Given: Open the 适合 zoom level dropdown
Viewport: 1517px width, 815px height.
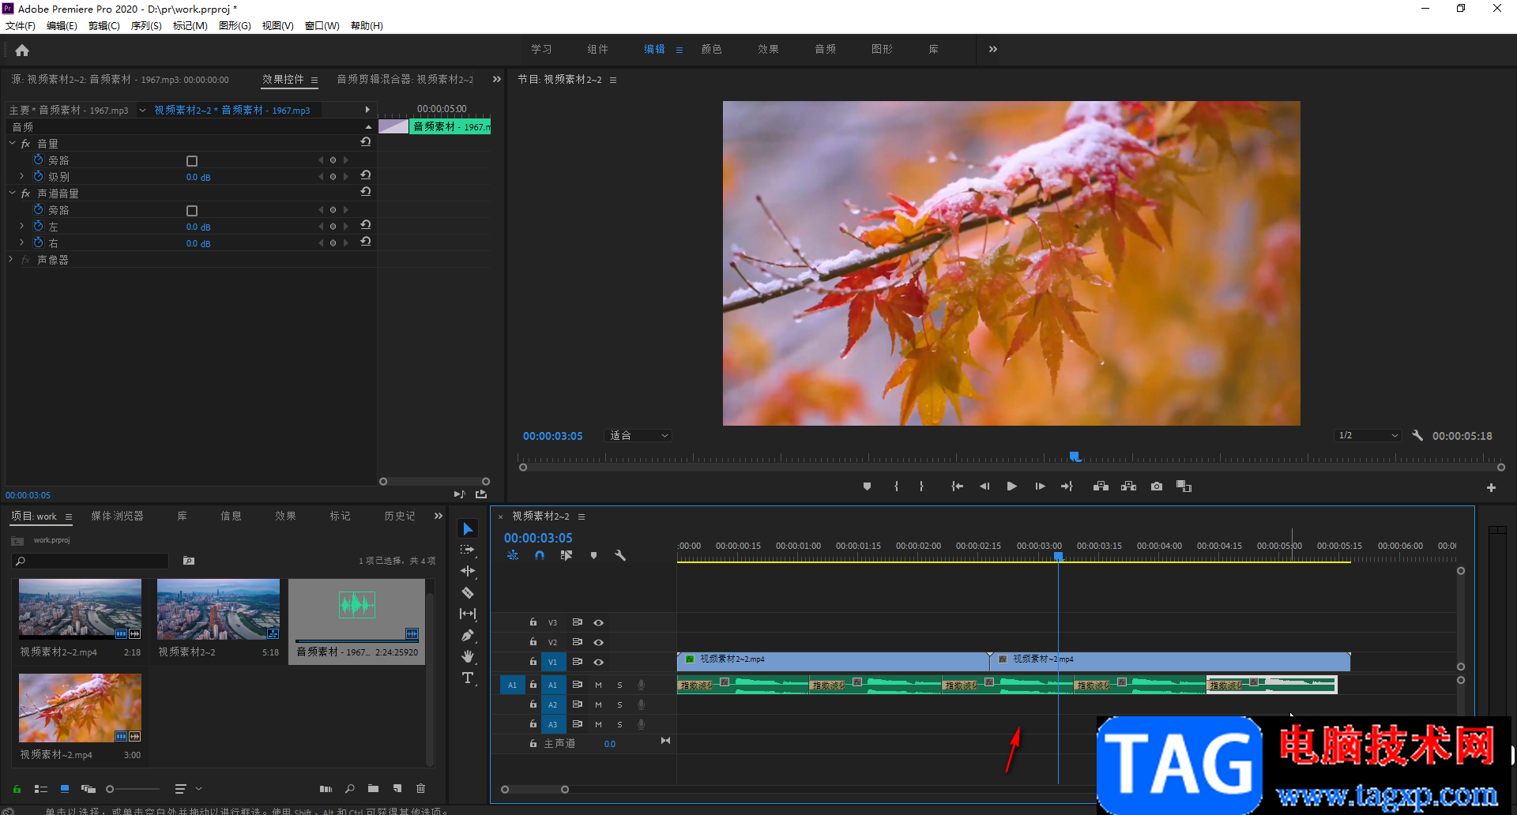Looking at the screenshot, I should [638, 435].
